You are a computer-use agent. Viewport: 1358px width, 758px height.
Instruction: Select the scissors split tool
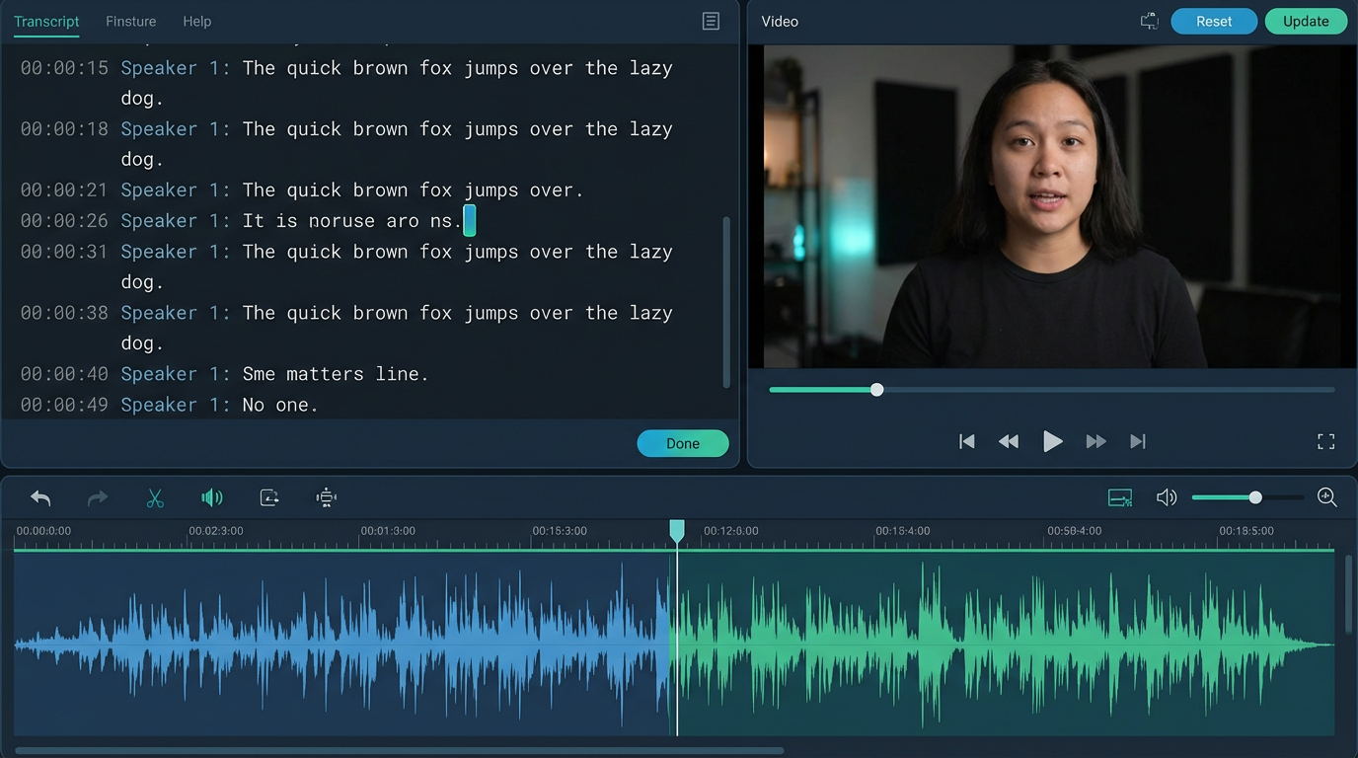coord(155,497)
